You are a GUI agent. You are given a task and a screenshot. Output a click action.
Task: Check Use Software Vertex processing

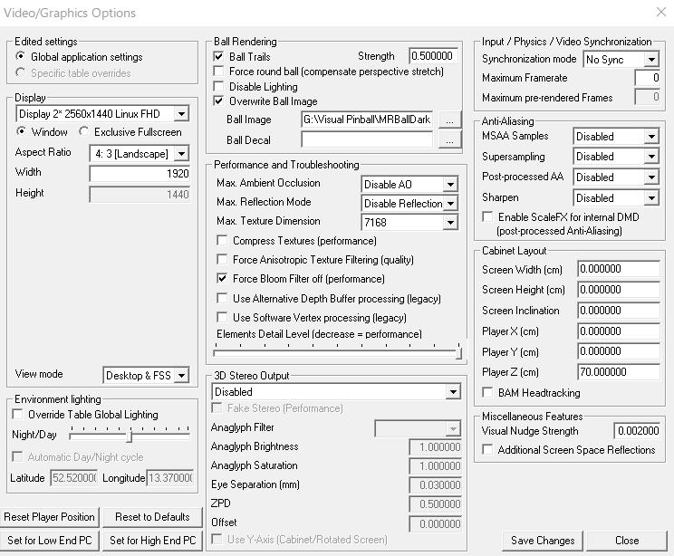click(x=222, y=318)
